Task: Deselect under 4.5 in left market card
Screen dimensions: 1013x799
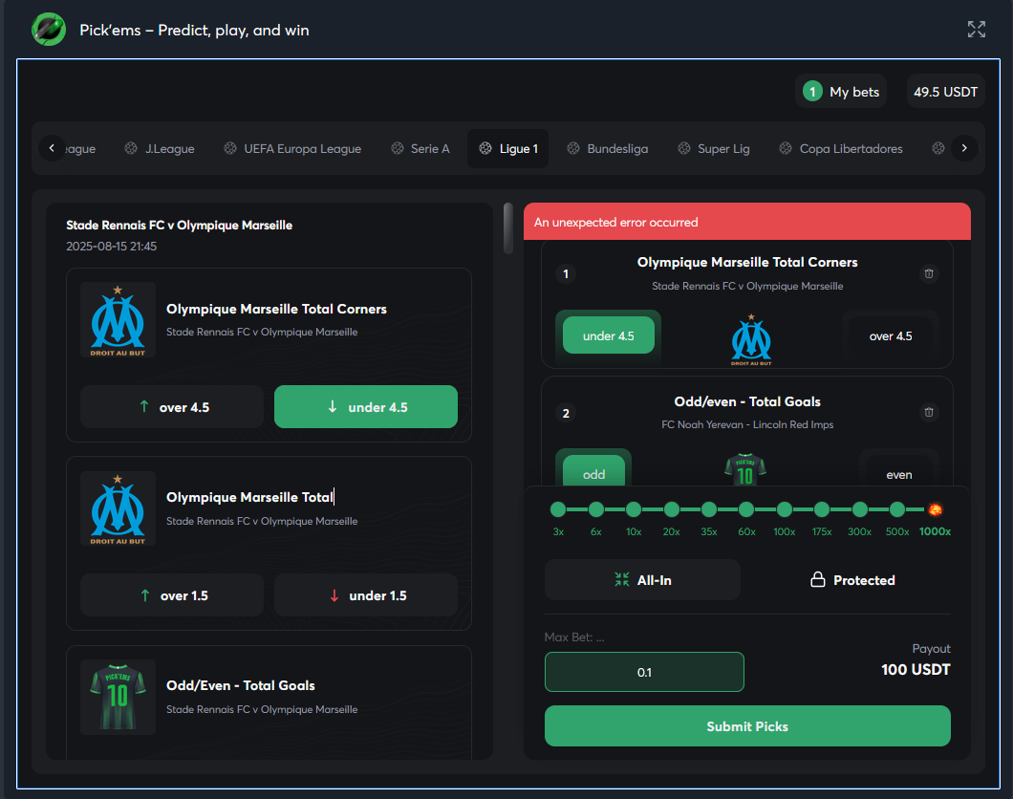Action: 366,407
